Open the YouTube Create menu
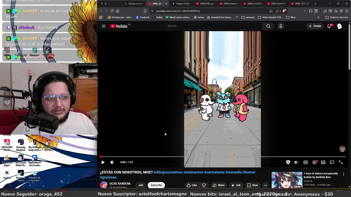Screen dimensions: 351x197 coord(315,26)
